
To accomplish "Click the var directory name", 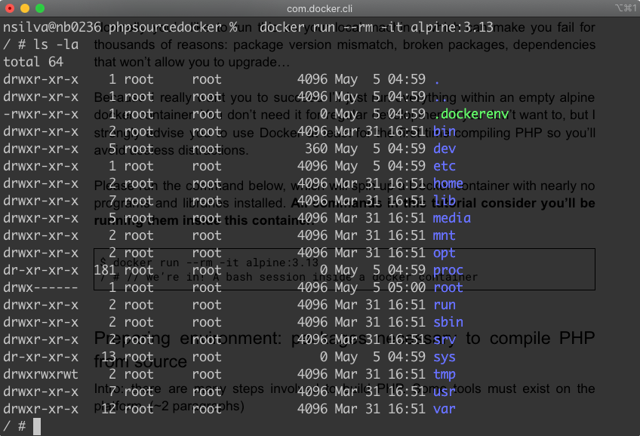I will click(445, 409).
